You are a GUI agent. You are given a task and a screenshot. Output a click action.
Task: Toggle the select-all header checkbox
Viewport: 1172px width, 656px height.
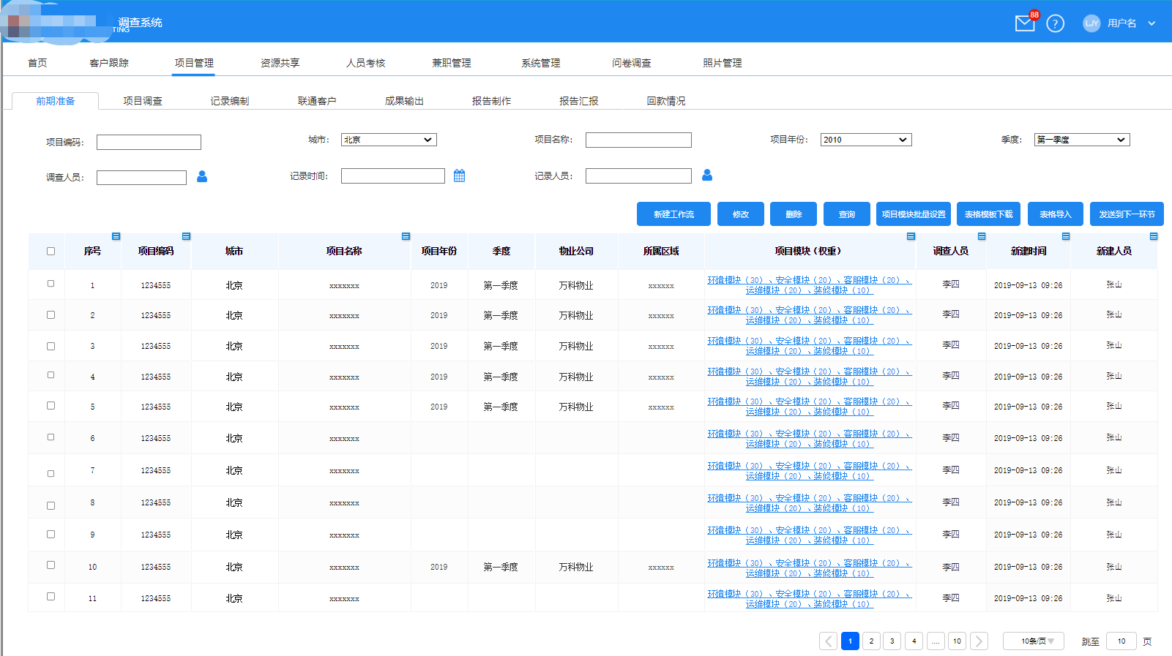51,251
